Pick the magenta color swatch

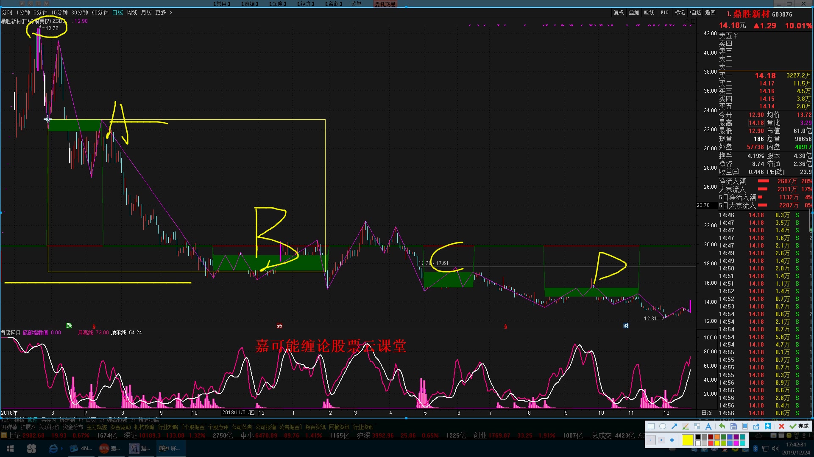tap(736, 443)
